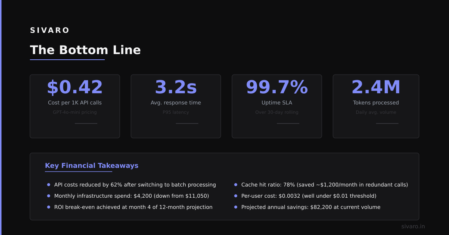Screen dimensions: 449x235
Task: Select the 3.2s response time card
Action: tap(176, 106)
